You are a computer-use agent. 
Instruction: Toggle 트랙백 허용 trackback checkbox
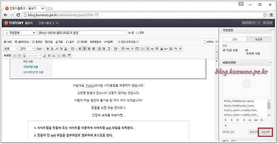click(x=247, y=50)
